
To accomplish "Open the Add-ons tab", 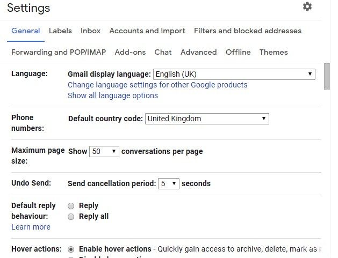I will [x=130, y=52].
